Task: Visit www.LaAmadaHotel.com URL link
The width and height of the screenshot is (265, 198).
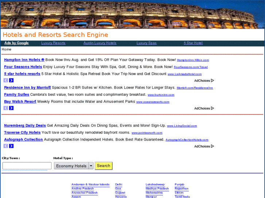Action: pyautogui.click(x=184, y=74)
